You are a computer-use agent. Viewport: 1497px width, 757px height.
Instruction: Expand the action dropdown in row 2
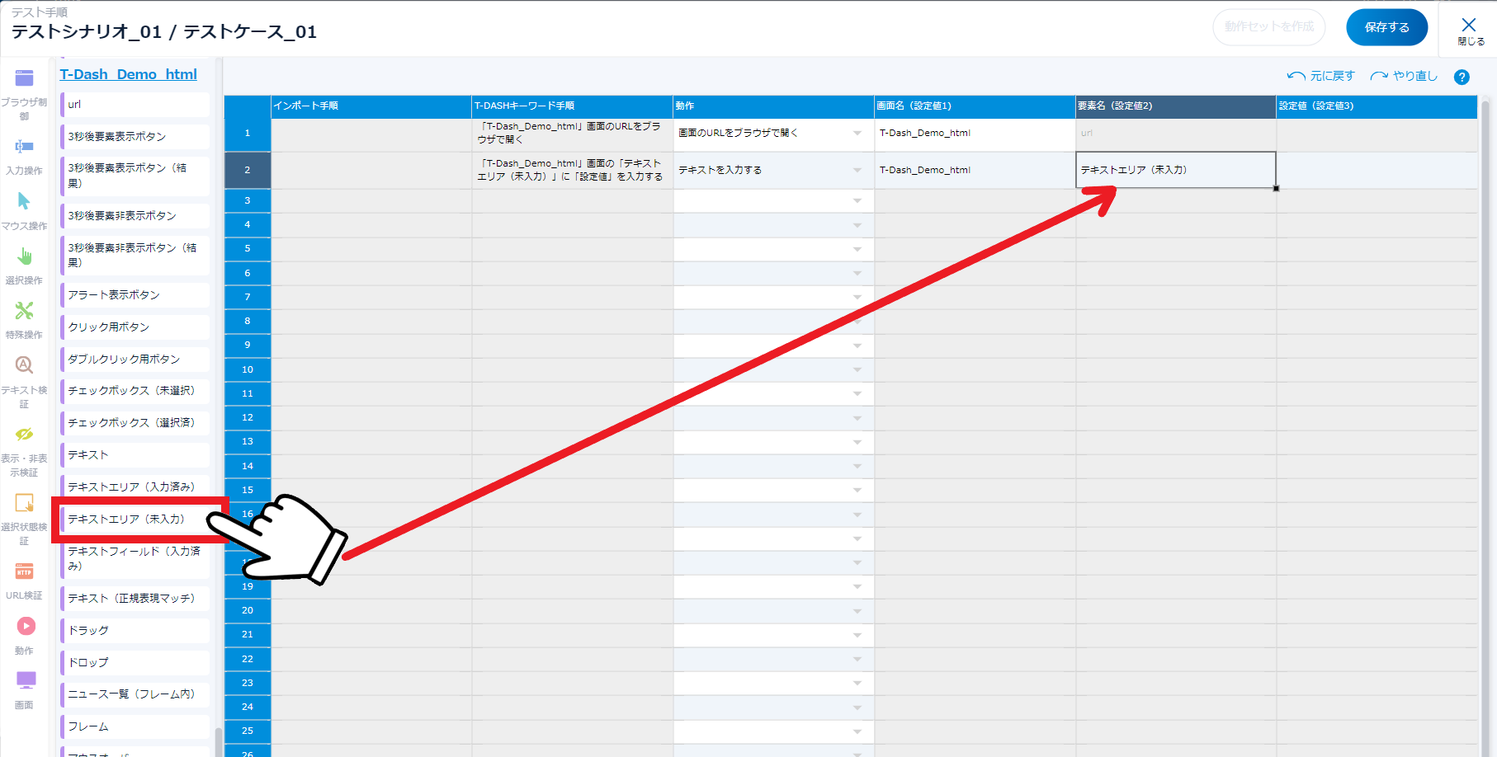click(x=857, y=171)
